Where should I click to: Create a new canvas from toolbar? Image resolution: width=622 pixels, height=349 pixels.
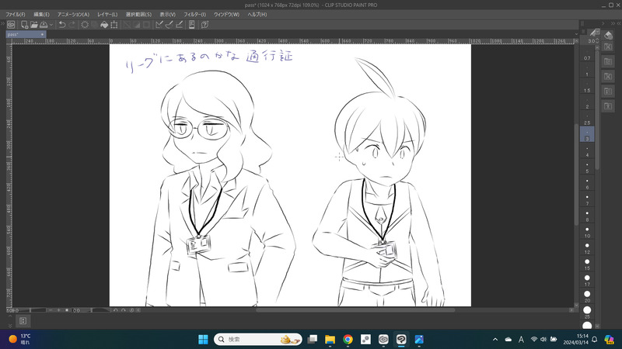coord(25,25)
